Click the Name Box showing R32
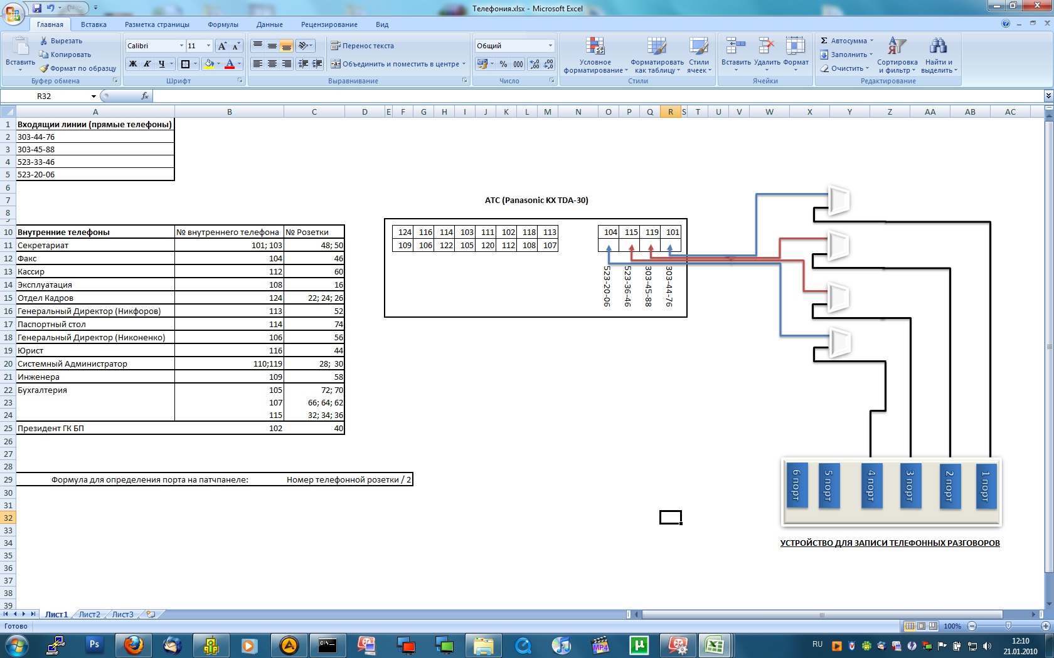The height and width of the screenshot is (658, 1054). pos(44,96)
